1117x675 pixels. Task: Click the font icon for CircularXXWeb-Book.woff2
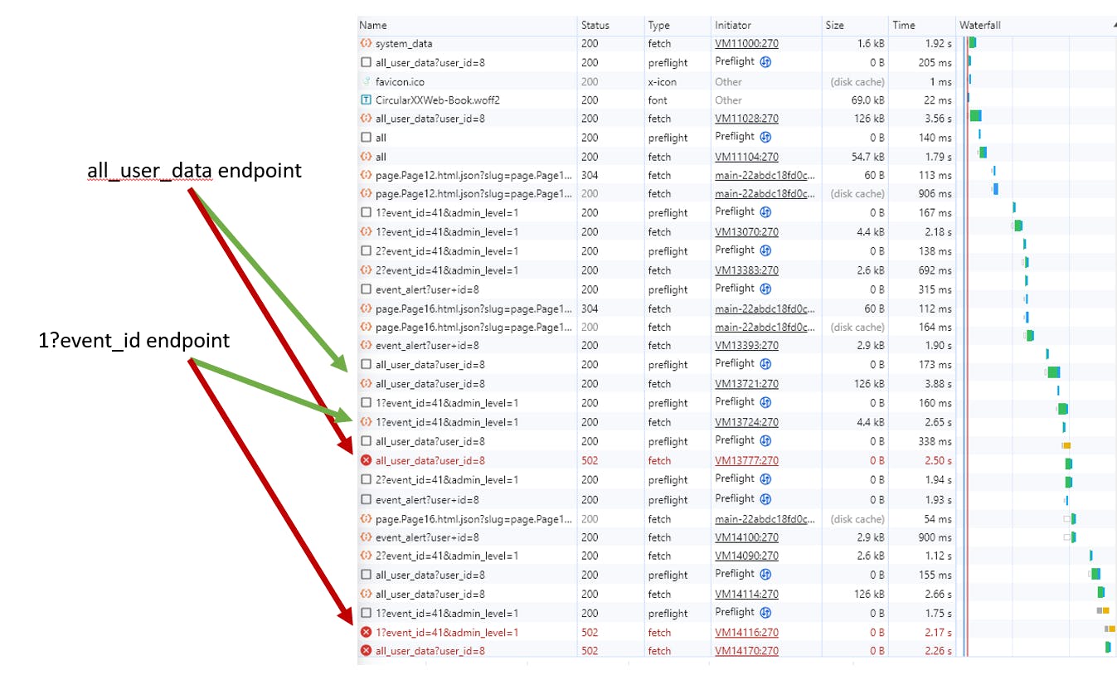click(366, 100)
